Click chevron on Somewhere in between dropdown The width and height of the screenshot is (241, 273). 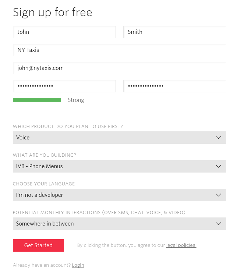coord(218,224)
